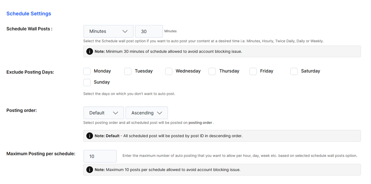
Task: Click the Exclude Posting Days label
Action: click(x=30, y=72)
